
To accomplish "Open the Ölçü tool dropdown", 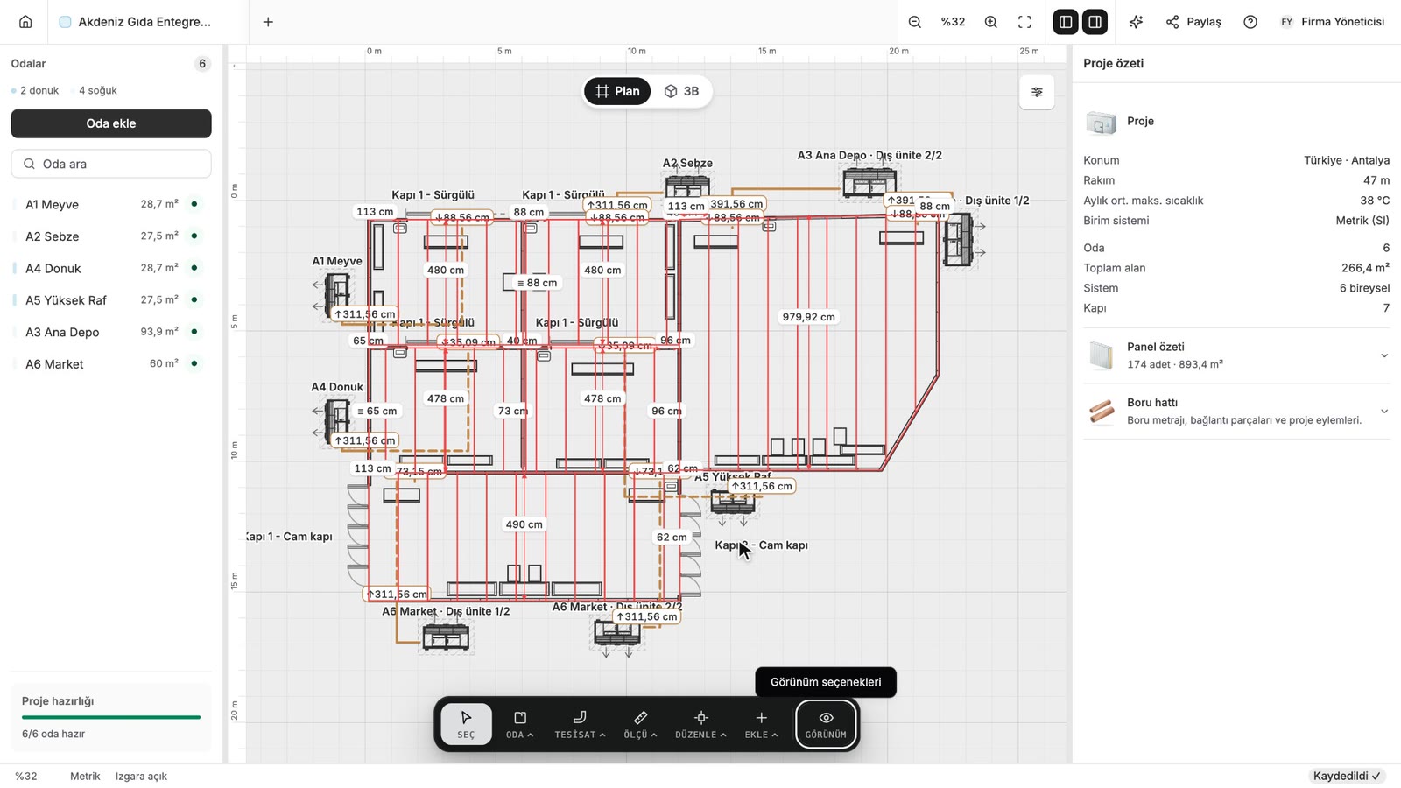I will click(x=640, y=724).
